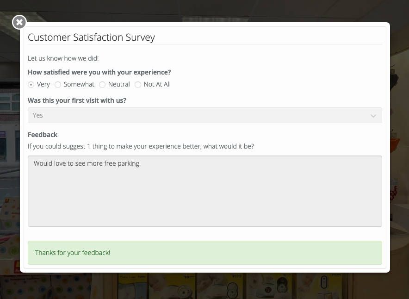Pick the Not At All rating option
Screen dimensions: 409x299
pyautogui.click(x=138, y=84)
